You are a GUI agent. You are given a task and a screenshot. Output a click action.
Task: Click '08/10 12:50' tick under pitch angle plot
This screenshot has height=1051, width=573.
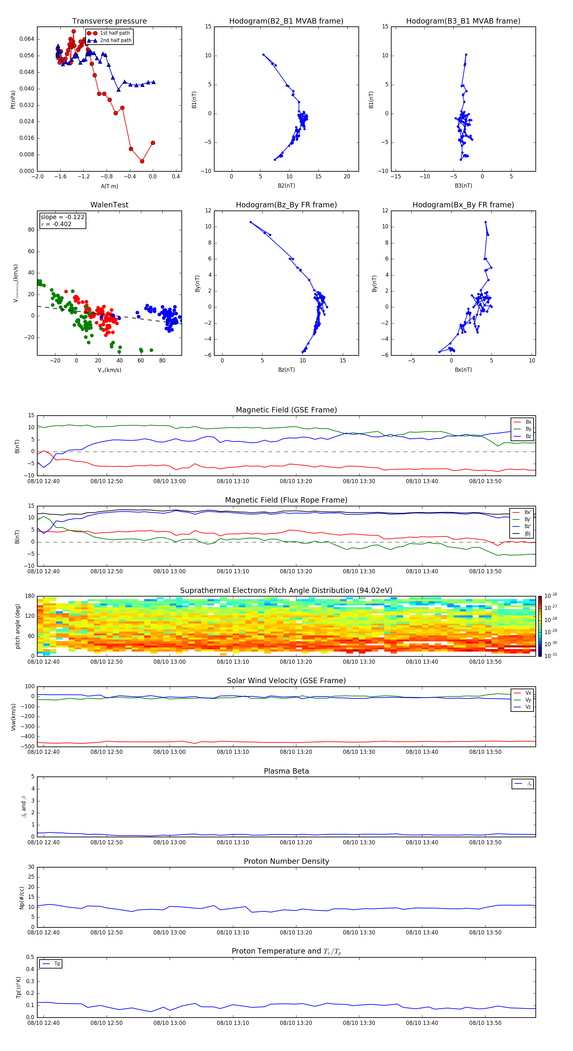(106, 662)
